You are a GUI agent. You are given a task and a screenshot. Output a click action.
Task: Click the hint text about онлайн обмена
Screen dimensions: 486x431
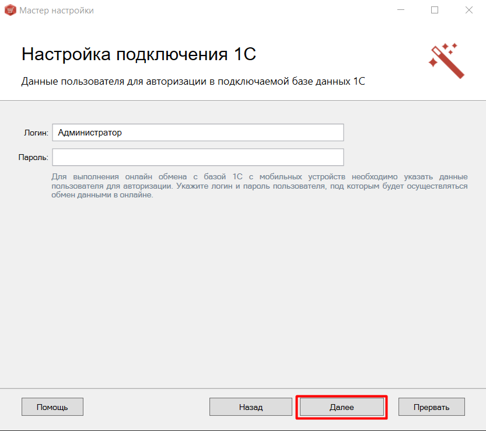tap(260, 186)
